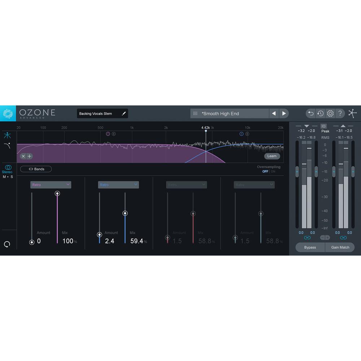
Task: Open settings via the gear icon
Action: coord(330,113)
